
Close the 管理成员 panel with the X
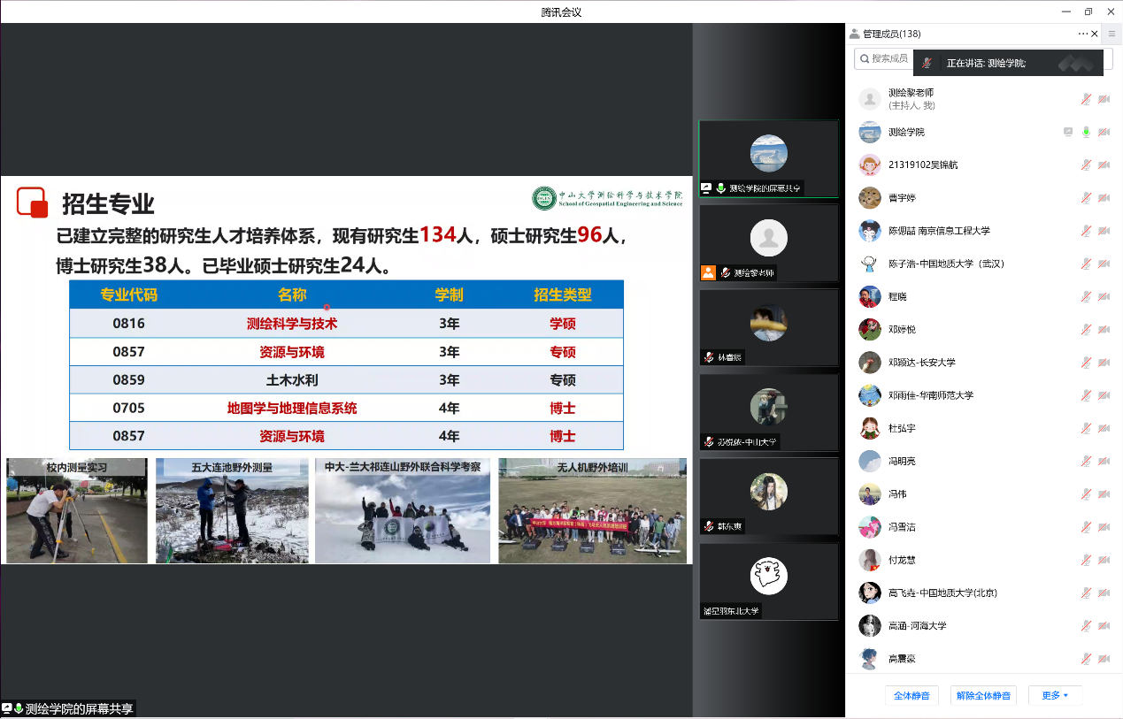click(x=1095, y=34)
